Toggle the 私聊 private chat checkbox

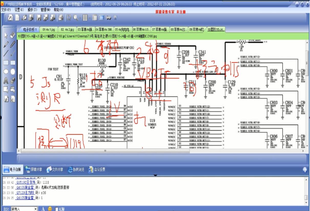pyautogui.click(x=57, y=209)
